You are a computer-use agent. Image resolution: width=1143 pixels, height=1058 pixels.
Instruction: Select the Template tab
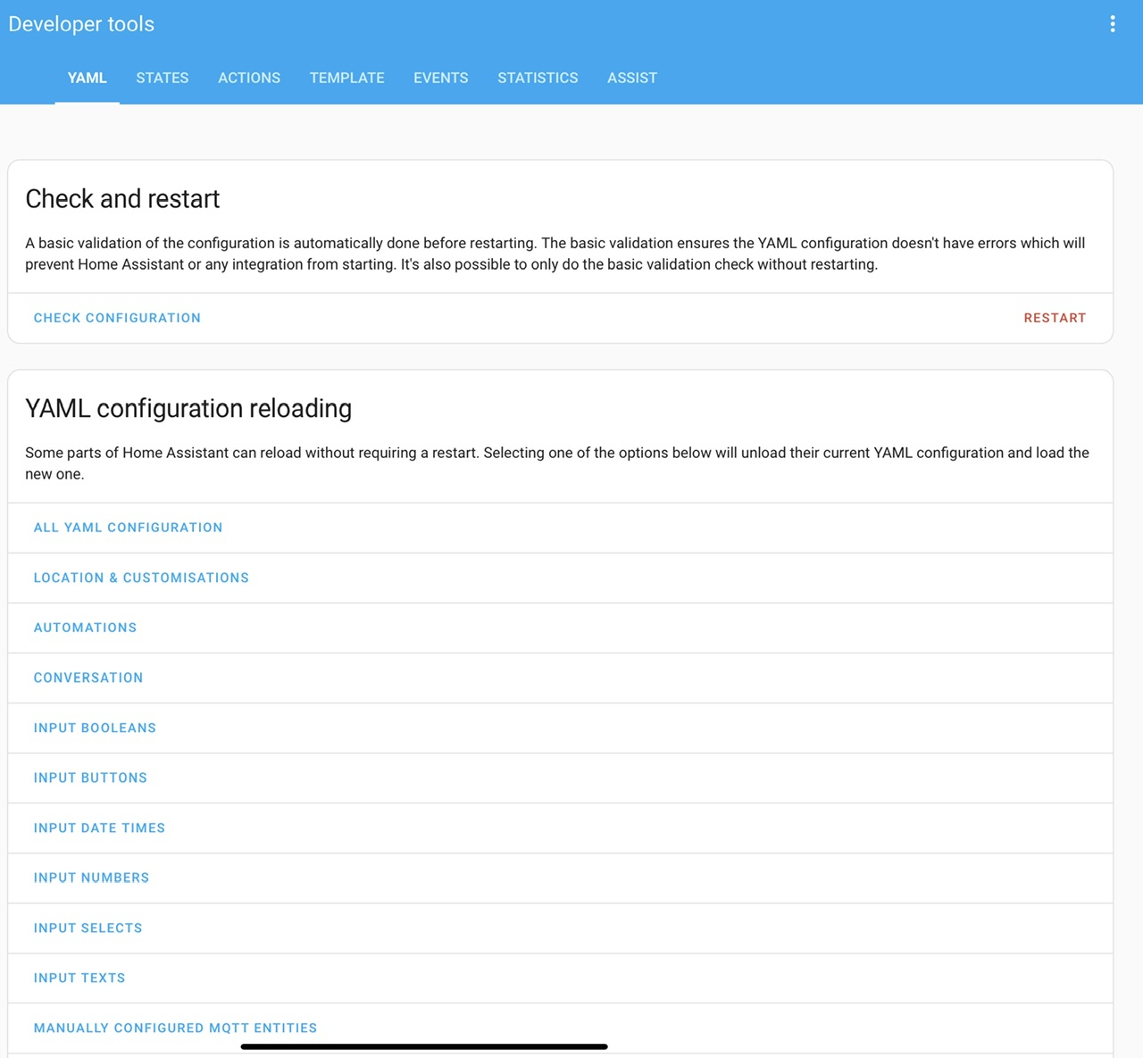(346, 78)
